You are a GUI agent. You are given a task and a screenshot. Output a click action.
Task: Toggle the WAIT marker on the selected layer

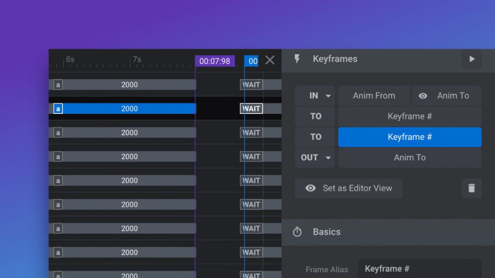(x=251, y=109)
